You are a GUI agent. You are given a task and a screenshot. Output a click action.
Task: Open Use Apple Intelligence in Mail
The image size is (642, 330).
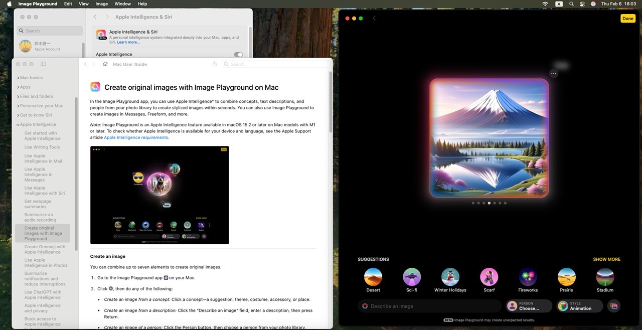(43, 158)
